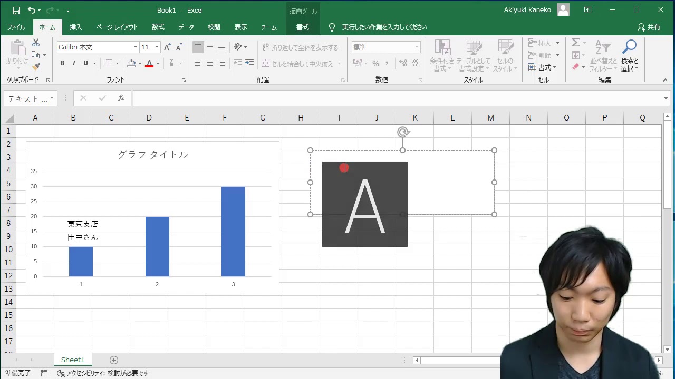675x379 pixels.
Task: Switch to the 挿入 tab
Action: point(76,27)
